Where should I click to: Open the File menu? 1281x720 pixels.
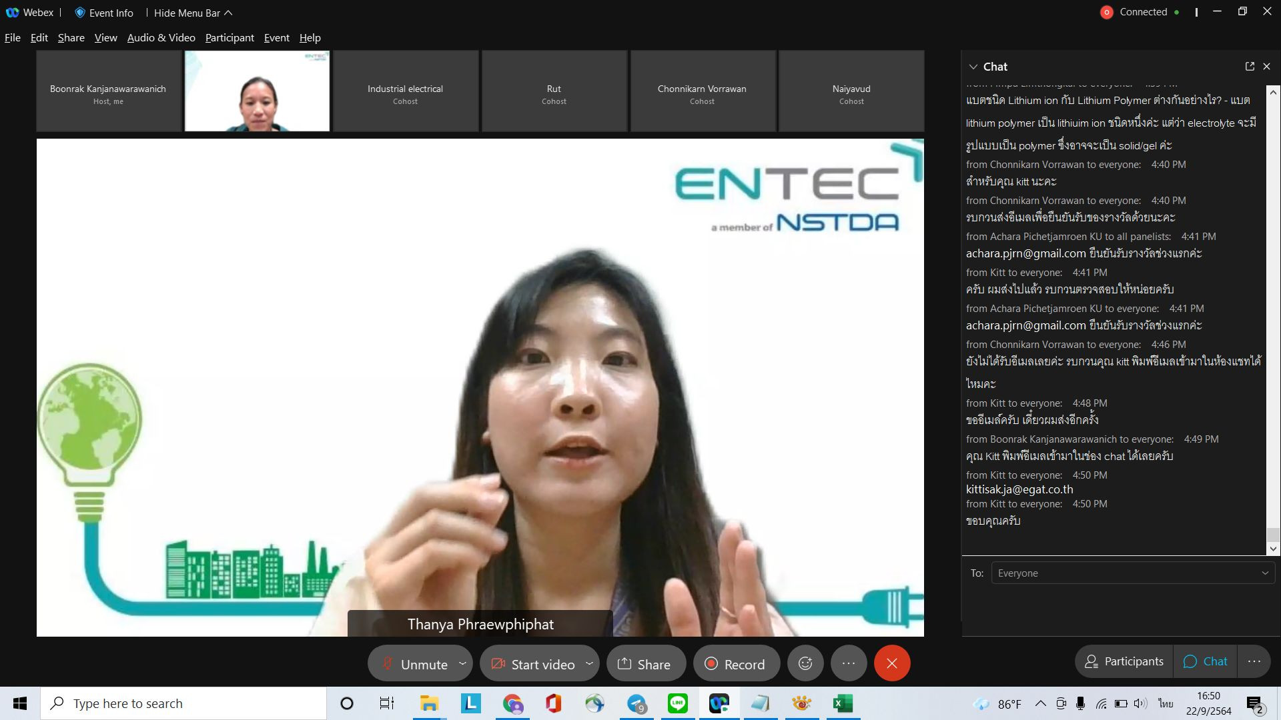(x=13, y=37)
